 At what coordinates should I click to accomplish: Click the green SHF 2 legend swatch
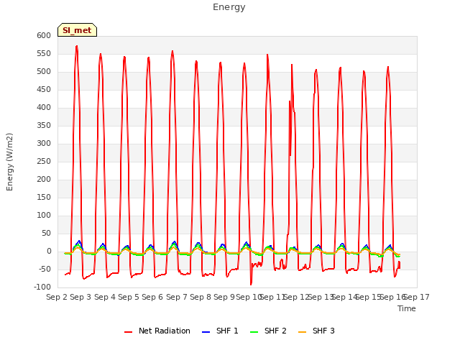[x=254, y=332]
